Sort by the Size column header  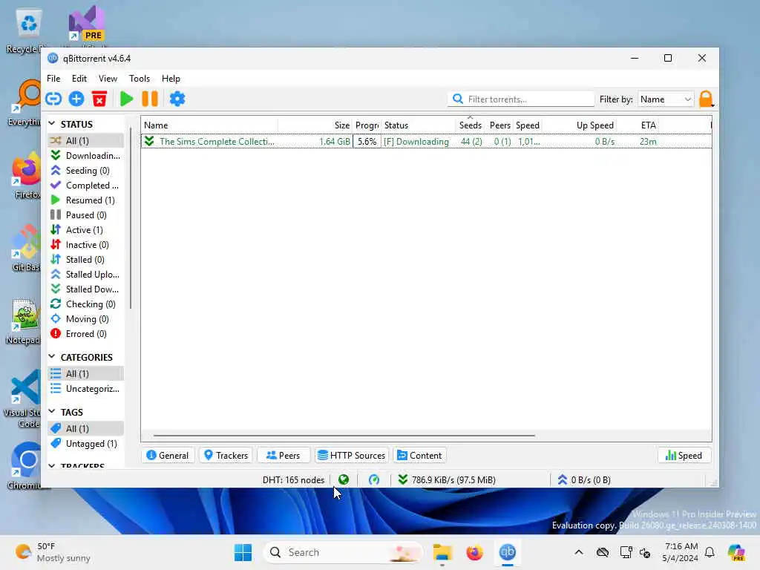(315, 125)
